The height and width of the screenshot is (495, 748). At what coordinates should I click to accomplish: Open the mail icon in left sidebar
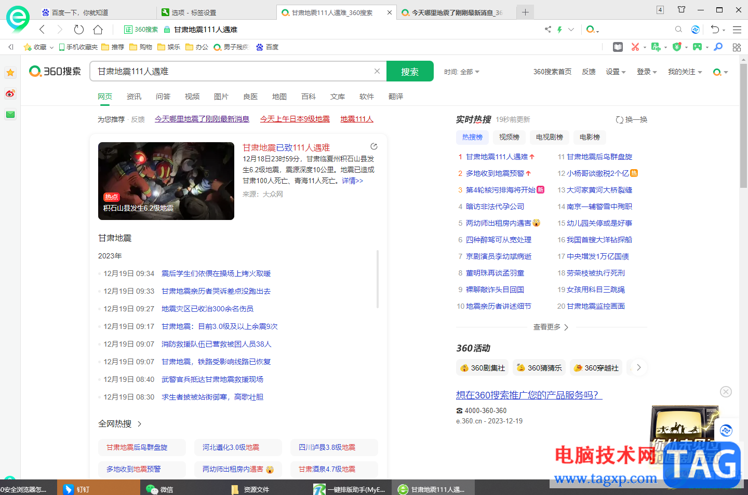click(x=10, y=114)
